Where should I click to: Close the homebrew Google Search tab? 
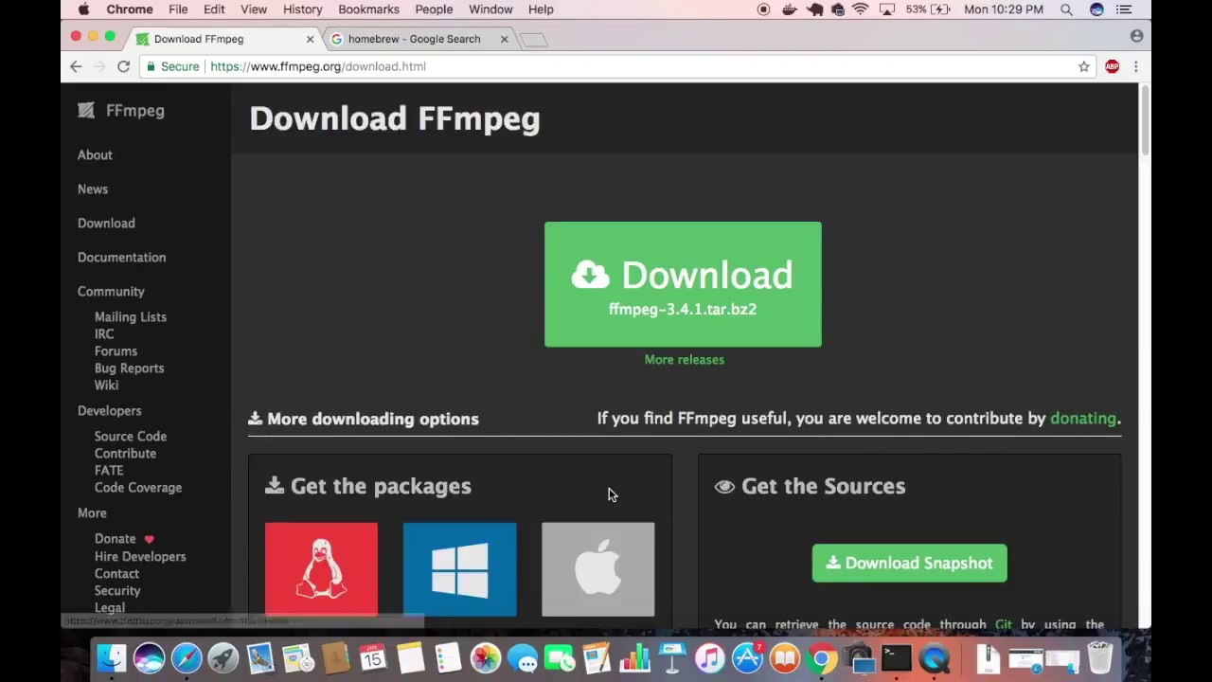pos(504,39)
